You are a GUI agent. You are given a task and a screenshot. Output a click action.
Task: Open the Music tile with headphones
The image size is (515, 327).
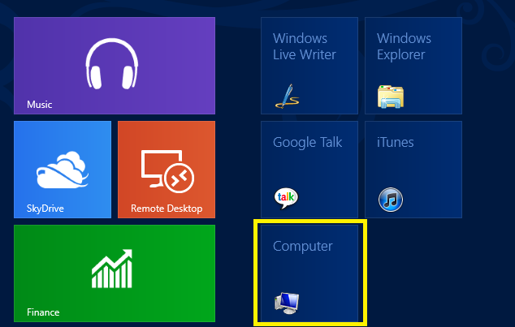click(115, 66)
